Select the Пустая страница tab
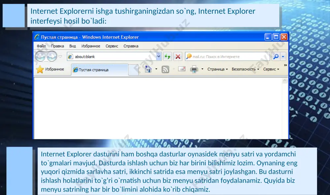 point(100,70)
